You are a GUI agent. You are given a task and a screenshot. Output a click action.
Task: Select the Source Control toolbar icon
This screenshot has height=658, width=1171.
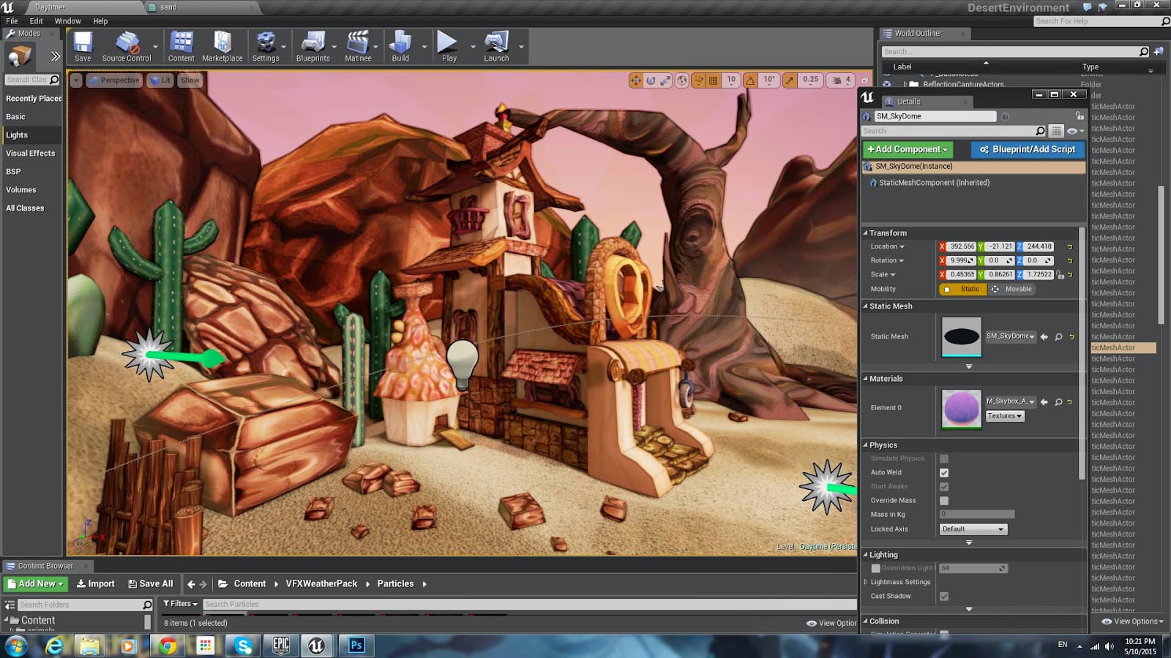(x=127, y=45)
